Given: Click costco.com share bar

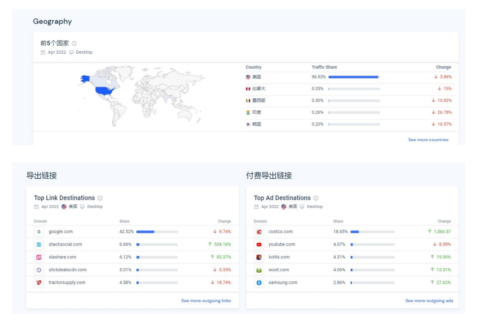Looking at the screenshot, I should coord(372,232).
